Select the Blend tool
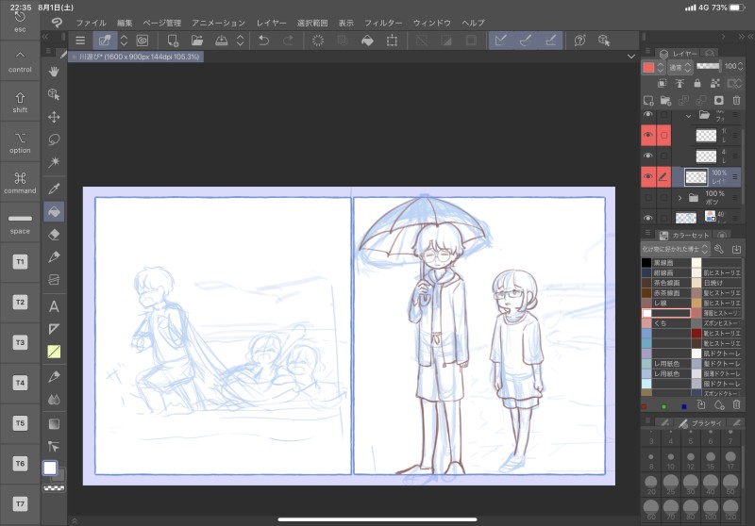This screenshot has height=526, width=755. (54, 400)
